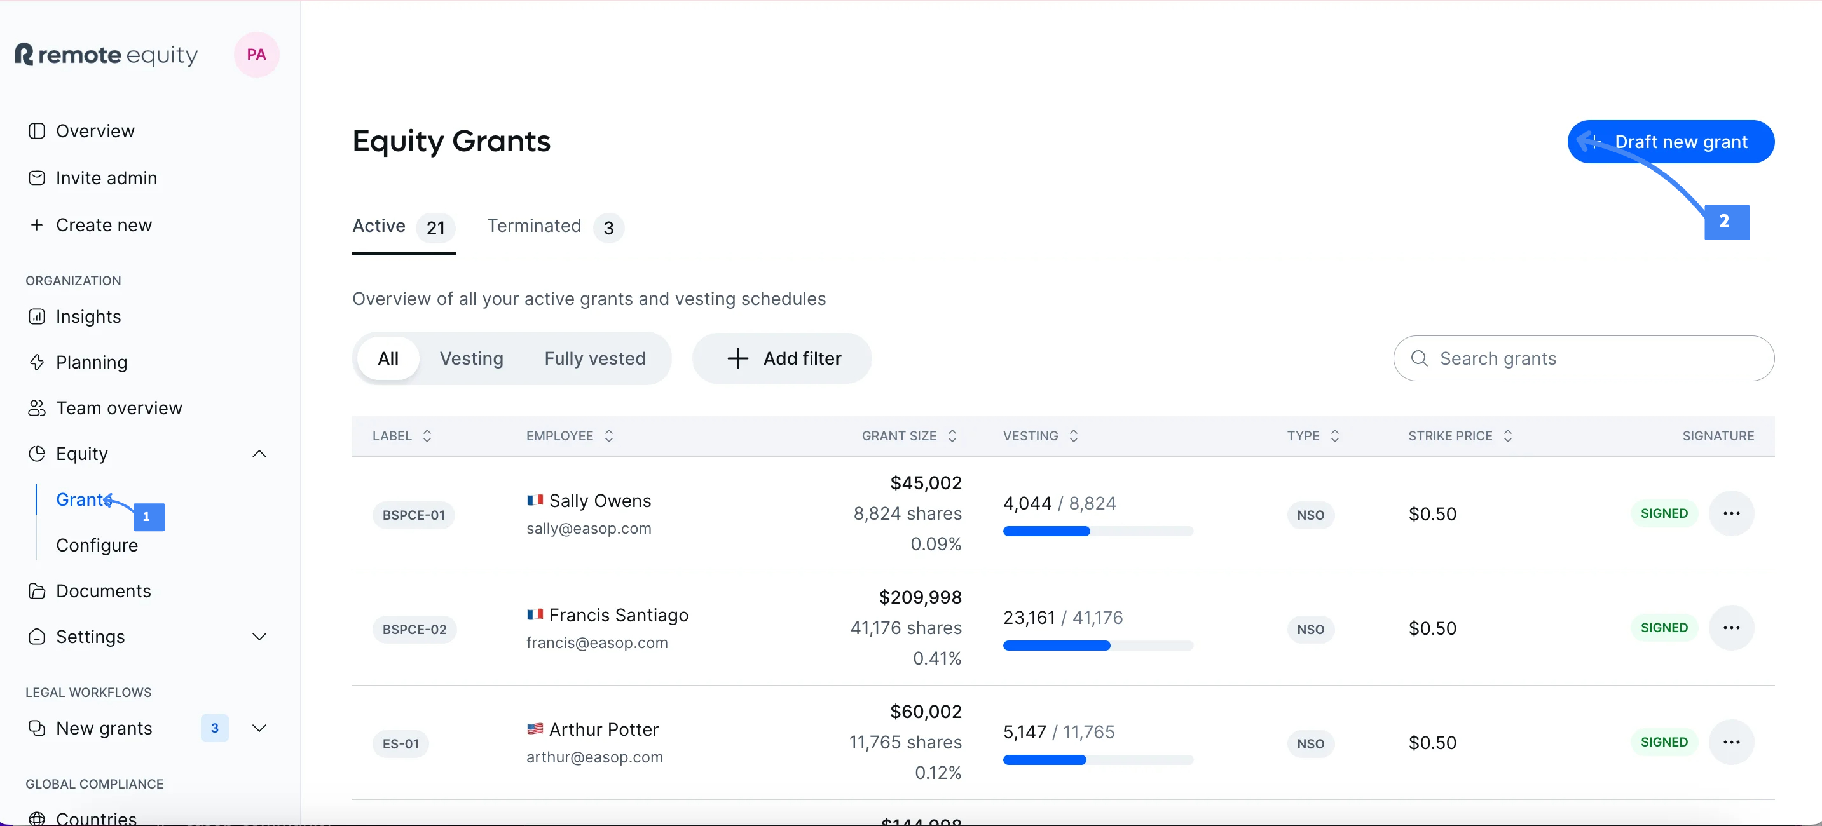Image resolution: width=1822 pixels, height=826 pixels.
Task: Click the ES-01 label tag
Action: [401, 745]
